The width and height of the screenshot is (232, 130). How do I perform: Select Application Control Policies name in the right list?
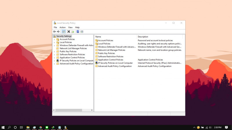pos(110,60)
